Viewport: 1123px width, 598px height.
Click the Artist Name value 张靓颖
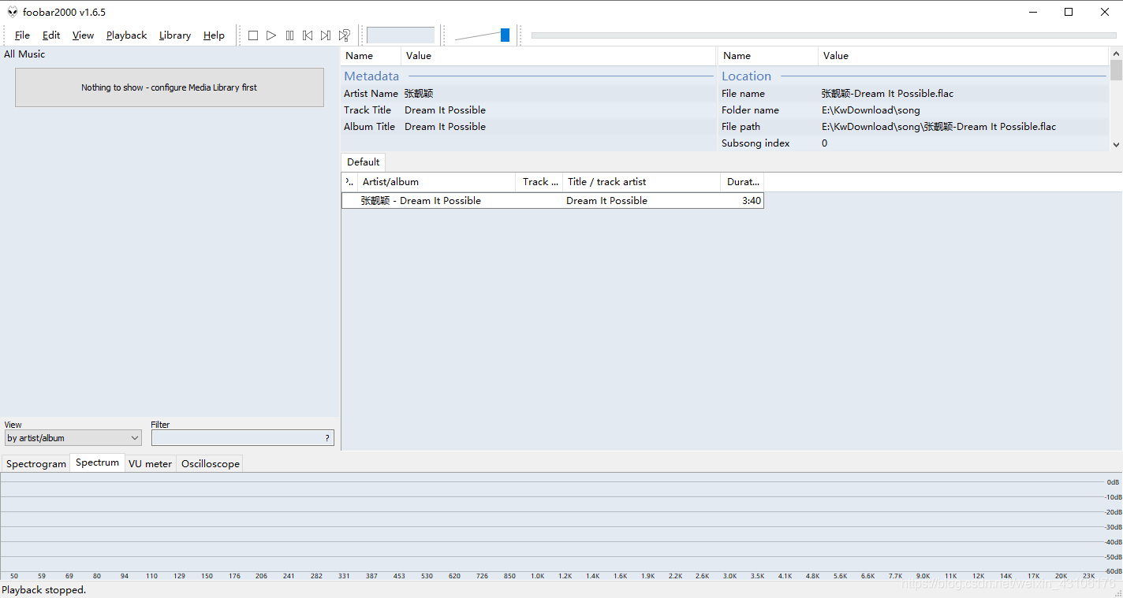tap(419, 94)
